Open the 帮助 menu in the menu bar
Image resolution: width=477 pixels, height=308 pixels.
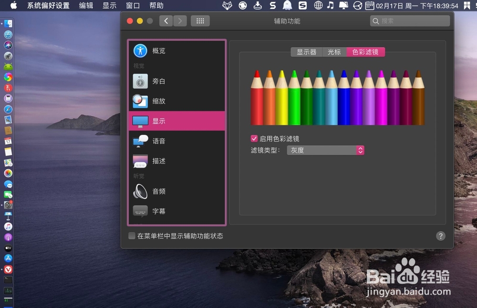(x=156, y=6)
